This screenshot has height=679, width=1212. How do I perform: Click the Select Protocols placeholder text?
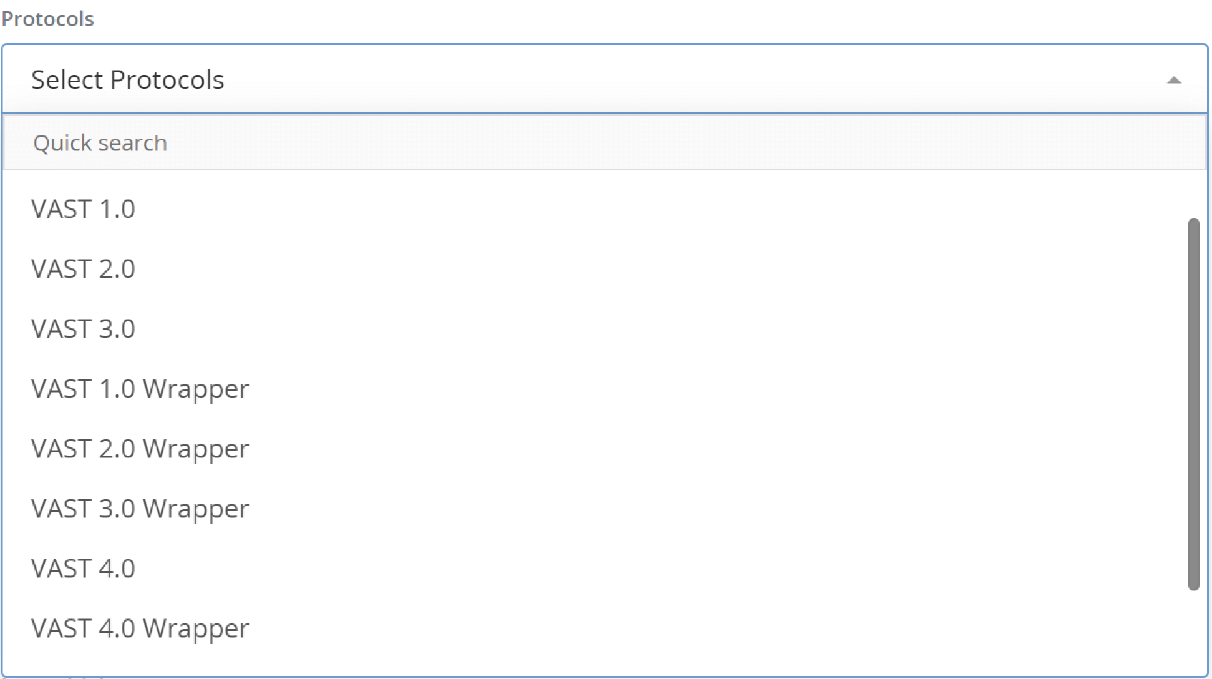[x=127, y=80]
